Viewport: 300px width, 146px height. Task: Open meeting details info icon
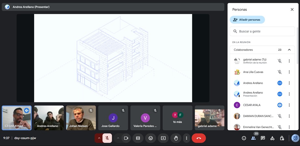pyautogui.click(x=244, y=138)
